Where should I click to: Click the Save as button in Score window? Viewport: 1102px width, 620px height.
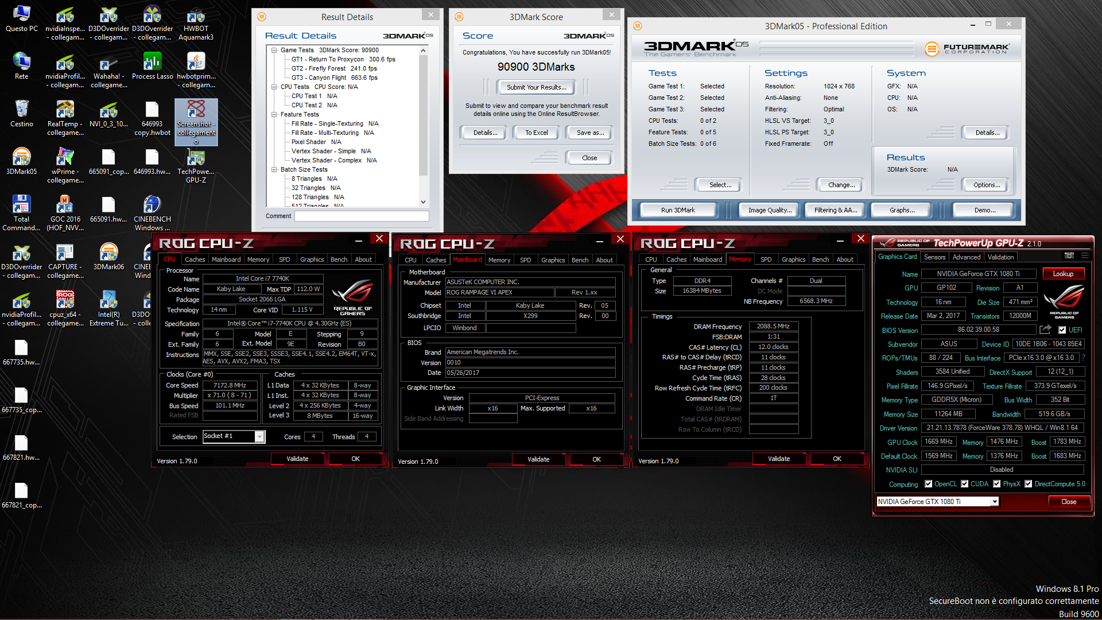coord(590,133)
